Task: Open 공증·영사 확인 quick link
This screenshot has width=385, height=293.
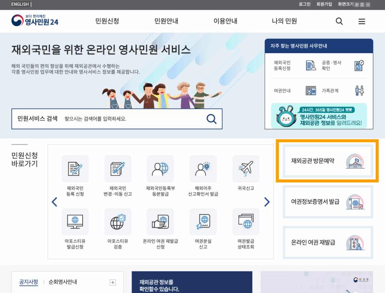Action: pyautogui.click(x=343, y=66)
